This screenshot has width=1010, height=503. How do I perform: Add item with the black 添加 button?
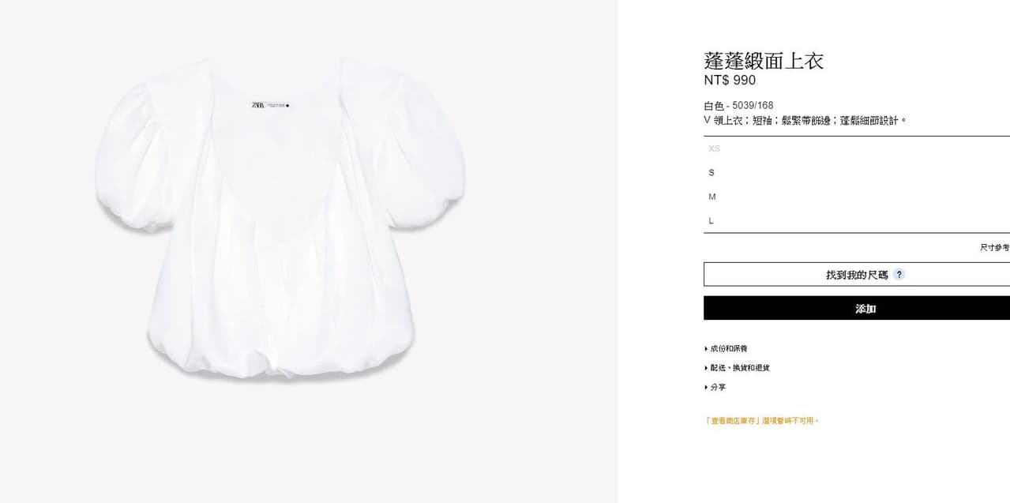pyautogui.click(x=857, y=309)
